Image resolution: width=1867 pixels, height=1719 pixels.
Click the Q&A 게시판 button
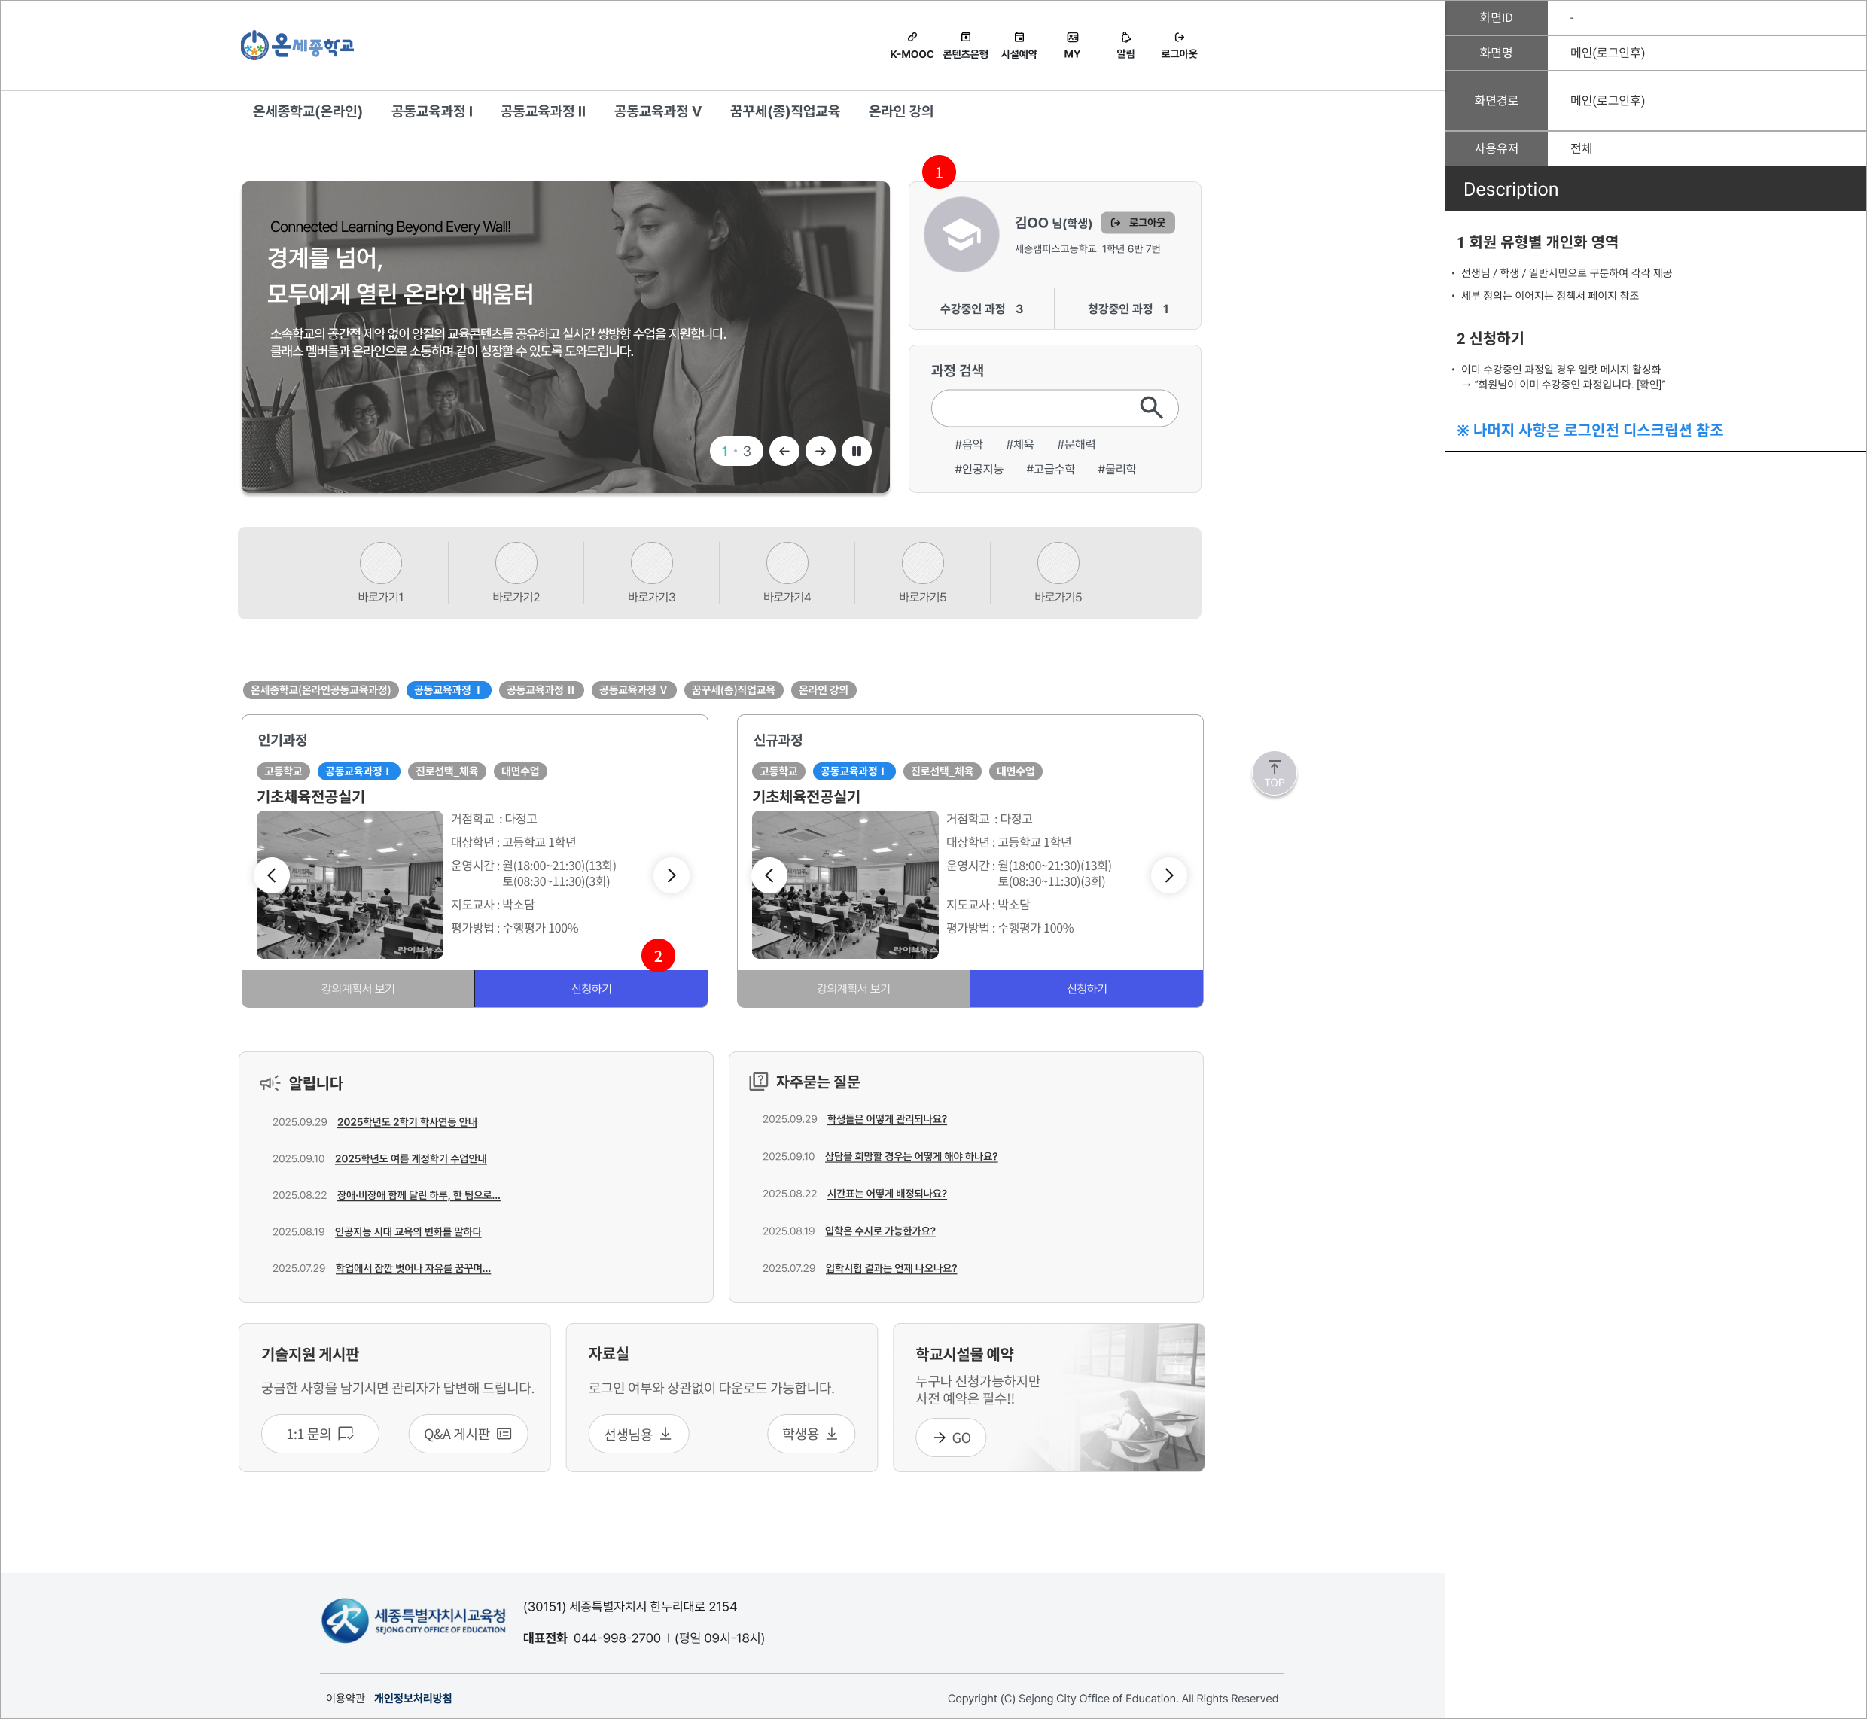468,1434
